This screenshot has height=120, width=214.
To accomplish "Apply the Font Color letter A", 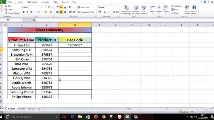I will pyautogui.click(x=50, y=12).
